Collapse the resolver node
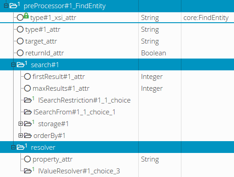 coord(13,147)
